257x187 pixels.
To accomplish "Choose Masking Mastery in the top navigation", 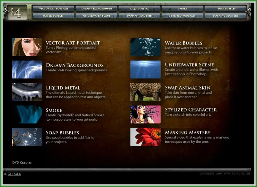I will click(x=226, y=16).
